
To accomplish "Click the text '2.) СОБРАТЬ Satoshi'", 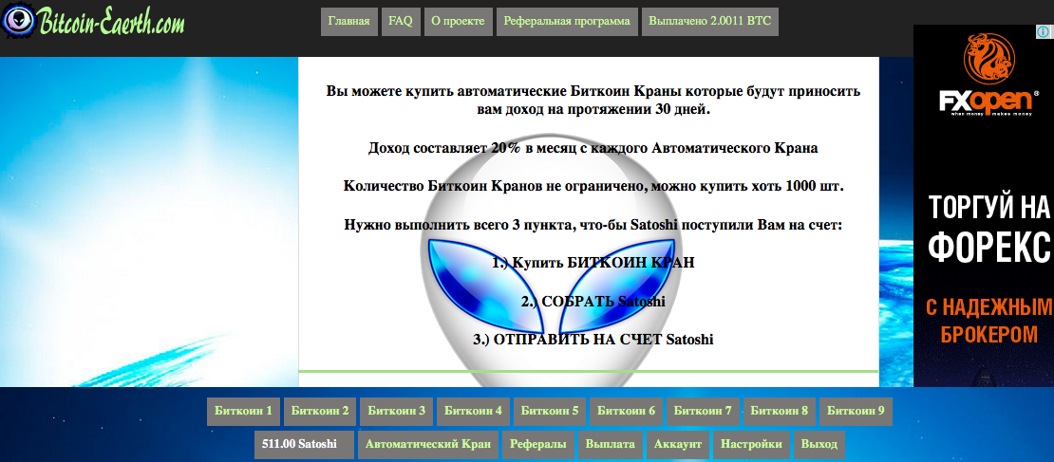I will click(593, 302).
